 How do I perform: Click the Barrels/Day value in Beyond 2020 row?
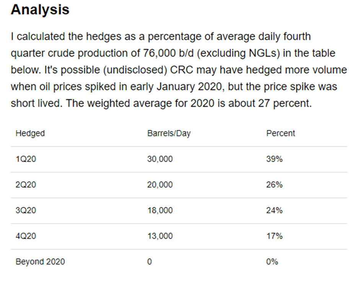[150, 262]
